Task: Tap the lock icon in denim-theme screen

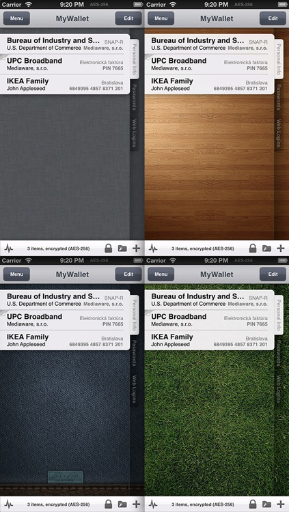Action: pos(108,504)
